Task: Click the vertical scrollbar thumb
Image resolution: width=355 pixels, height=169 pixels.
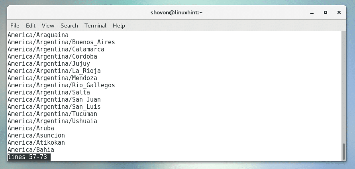Action: [344, 151]
